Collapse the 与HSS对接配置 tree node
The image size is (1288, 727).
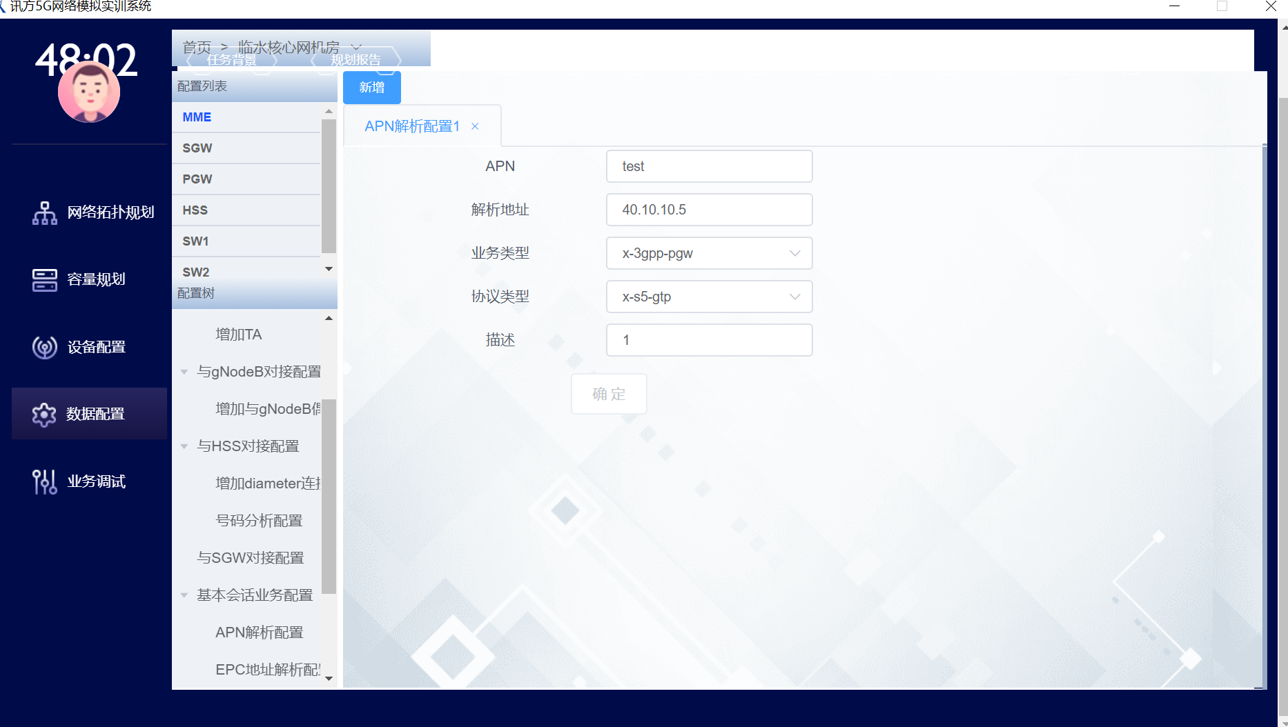coord(184,446)
